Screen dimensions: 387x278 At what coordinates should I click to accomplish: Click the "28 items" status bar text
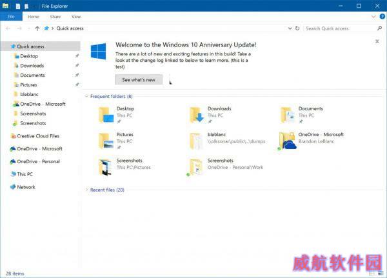[15, 273]
